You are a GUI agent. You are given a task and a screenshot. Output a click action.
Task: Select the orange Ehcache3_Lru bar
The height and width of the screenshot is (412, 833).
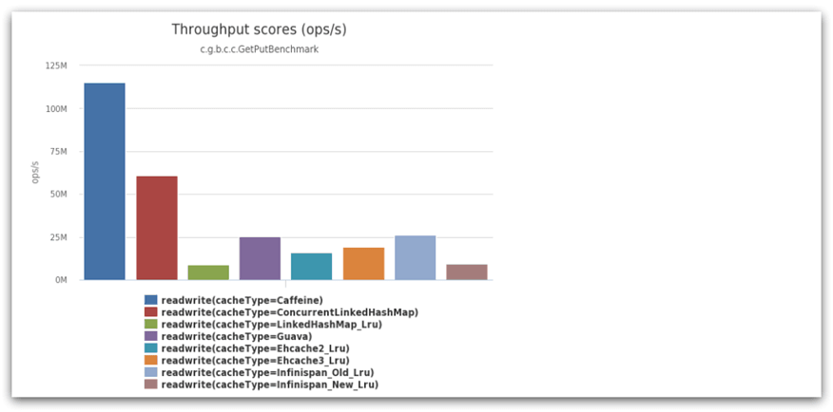tap(363, 264)
